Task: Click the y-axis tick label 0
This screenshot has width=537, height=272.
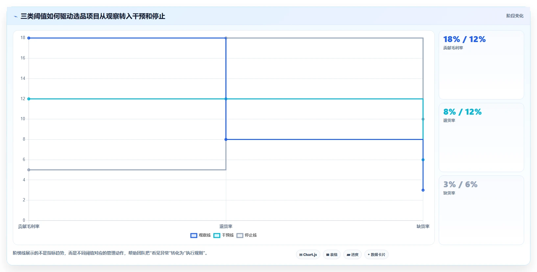Action: tap(24, 220)
